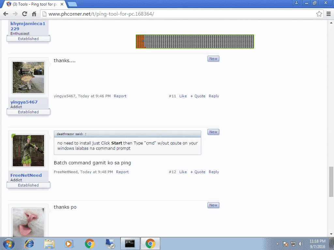Viewport: 334px width, 250px height.
Task: Click the Today at 9:46 PM timestamp
Action: [x=94, y=96]
